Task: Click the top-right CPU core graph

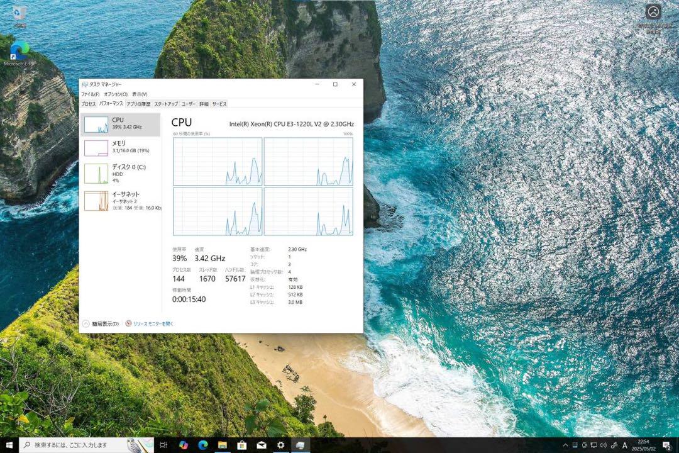Action: point(308,161)
